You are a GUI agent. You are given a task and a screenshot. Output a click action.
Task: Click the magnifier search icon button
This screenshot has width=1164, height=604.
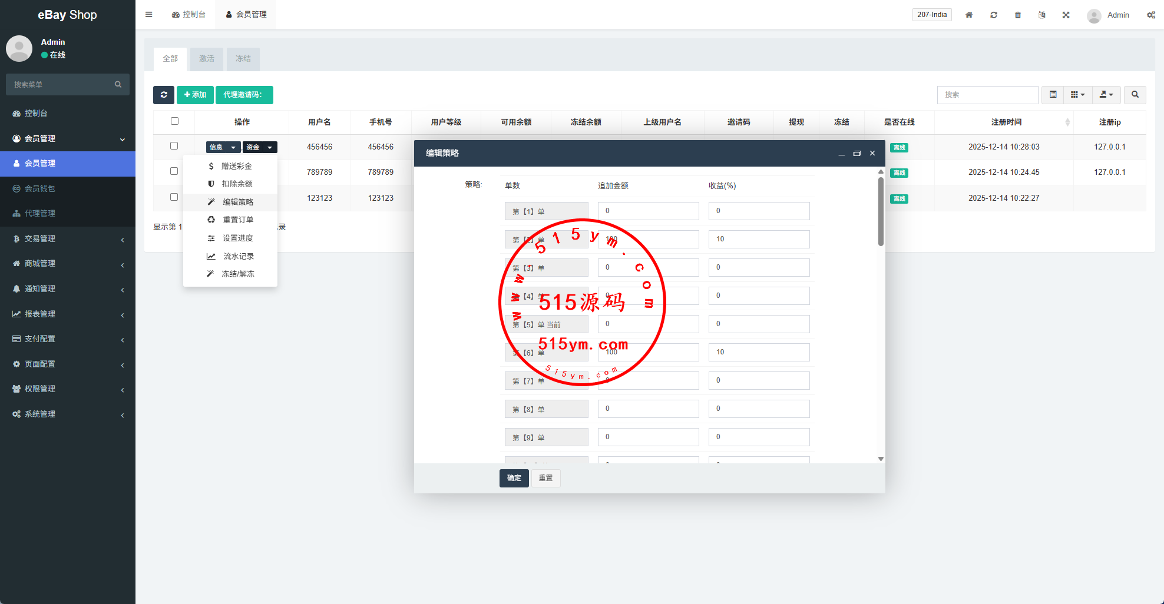click(x=1135, y=95)
